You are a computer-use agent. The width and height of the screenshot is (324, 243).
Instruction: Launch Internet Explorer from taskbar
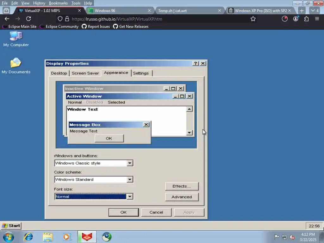click(28, 237)
